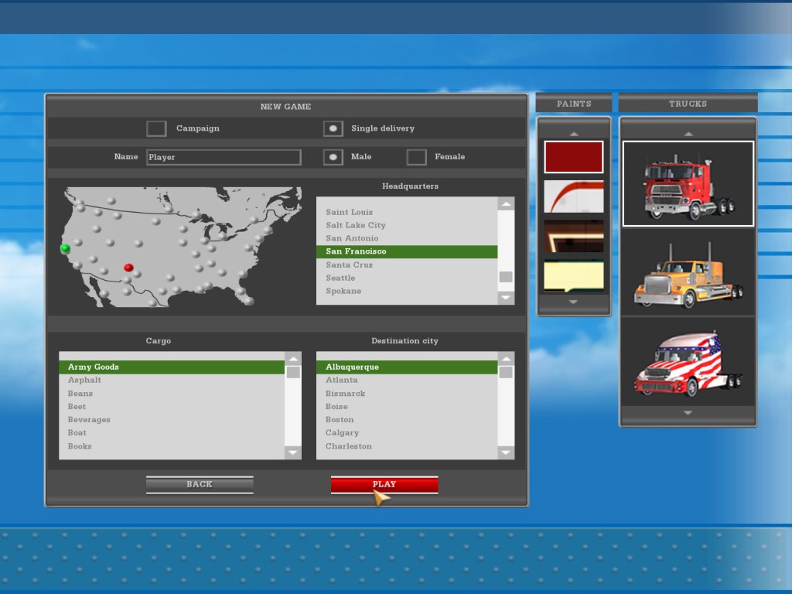Click headquarters list scroll-up arrow
The width and height of the screenshot is (792, 594).
click(506, 203)
